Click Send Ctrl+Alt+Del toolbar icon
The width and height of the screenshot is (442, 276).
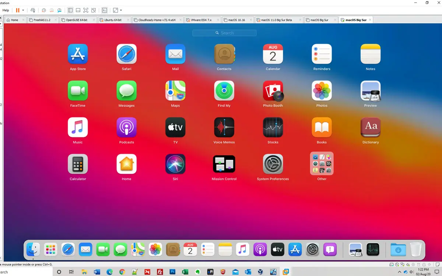tap(33, 10)
